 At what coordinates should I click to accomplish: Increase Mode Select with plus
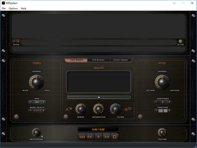[x=43, y=111]
